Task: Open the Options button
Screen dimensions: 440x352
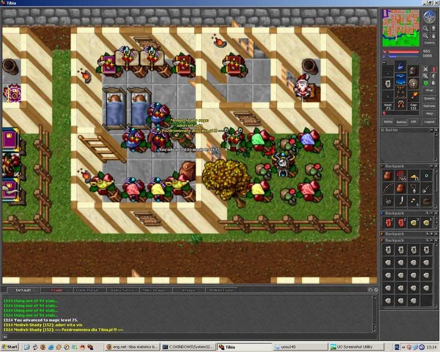Action: (x=430, y=106)
